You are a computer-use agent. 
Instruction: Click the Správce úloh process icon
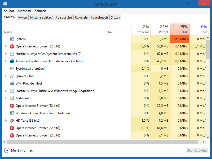[12, 76]
